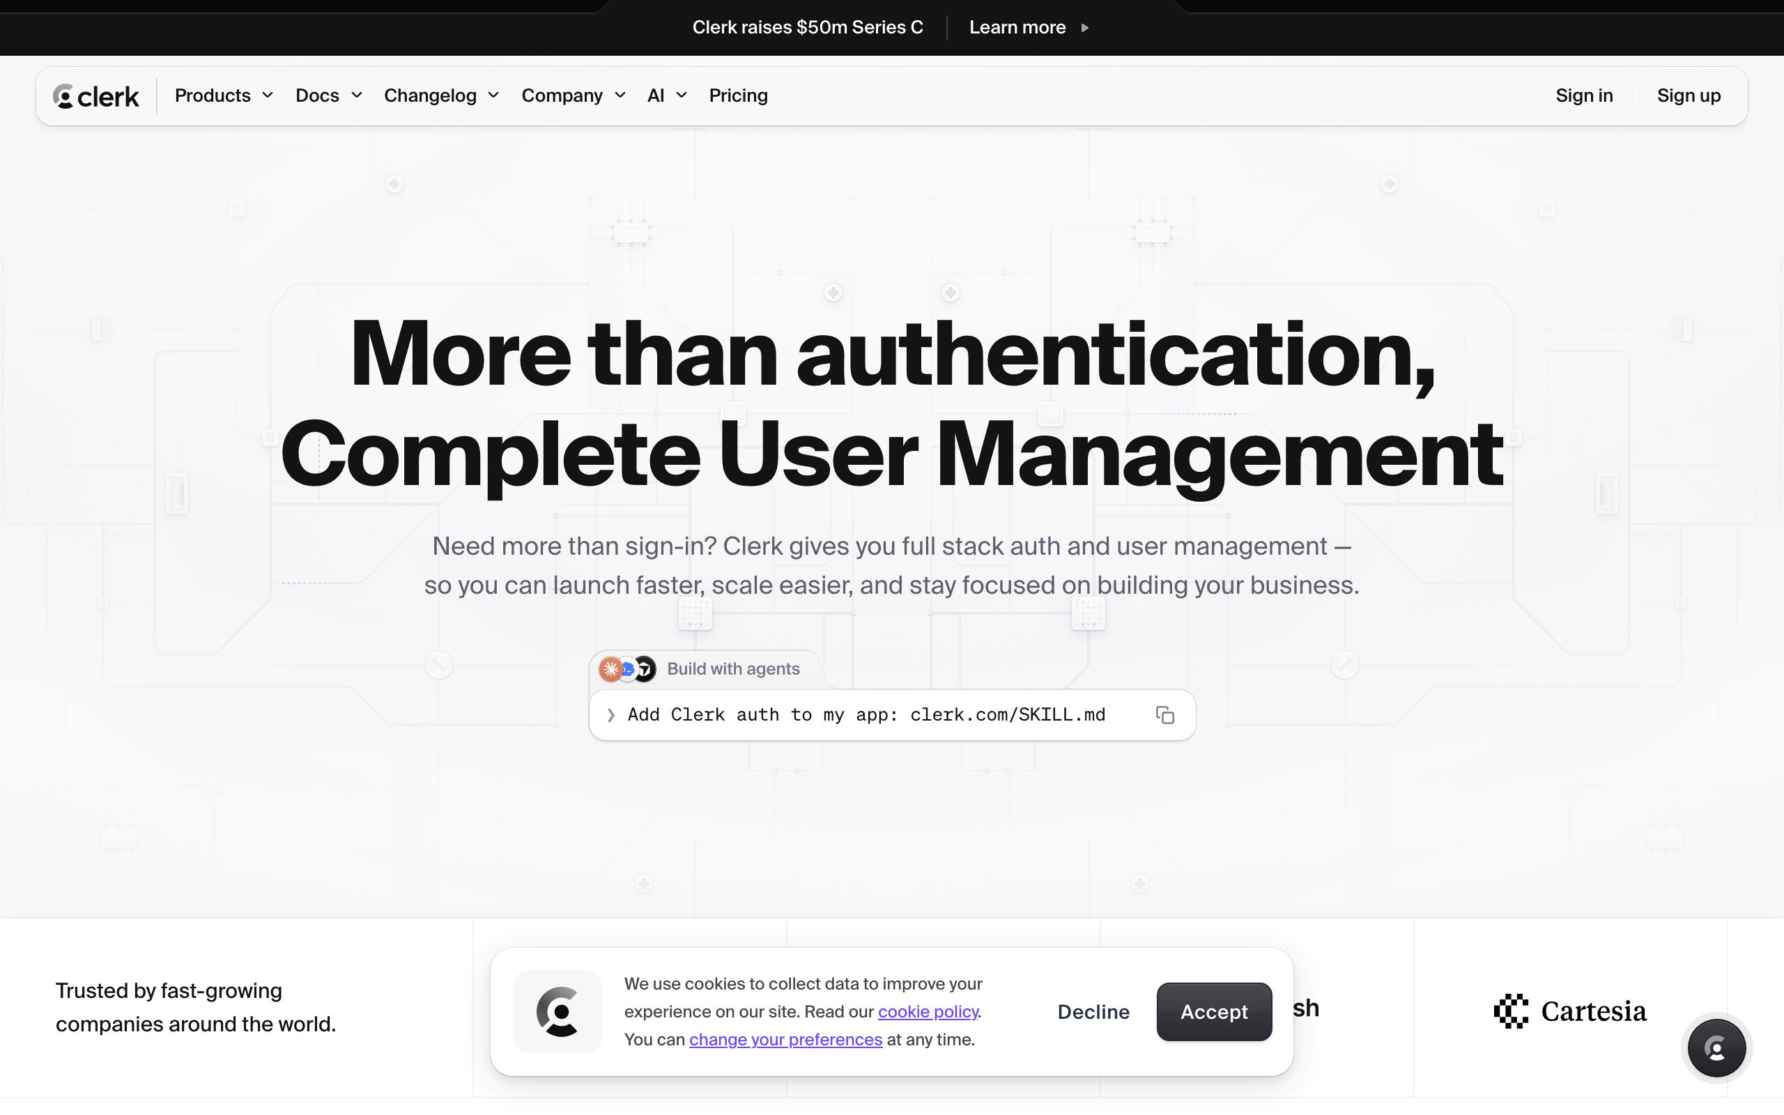1784x1115 pixels.
Task: Copy the Add Clerk auth command
Action: click(x=1164, y=714)
